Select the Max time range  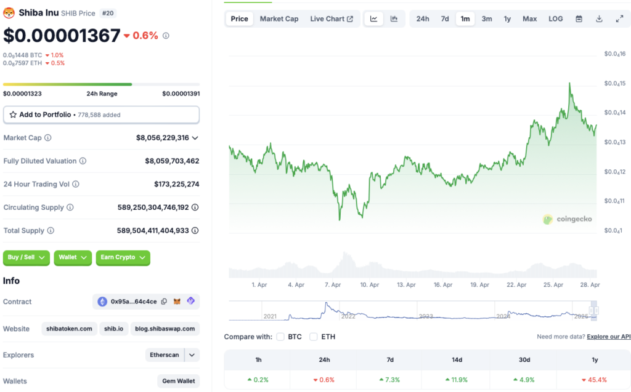[529, 19]
